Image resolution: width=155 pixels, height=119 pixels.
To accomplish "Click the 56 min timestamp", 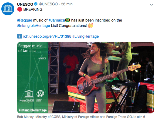I will (x=67, y=4).
